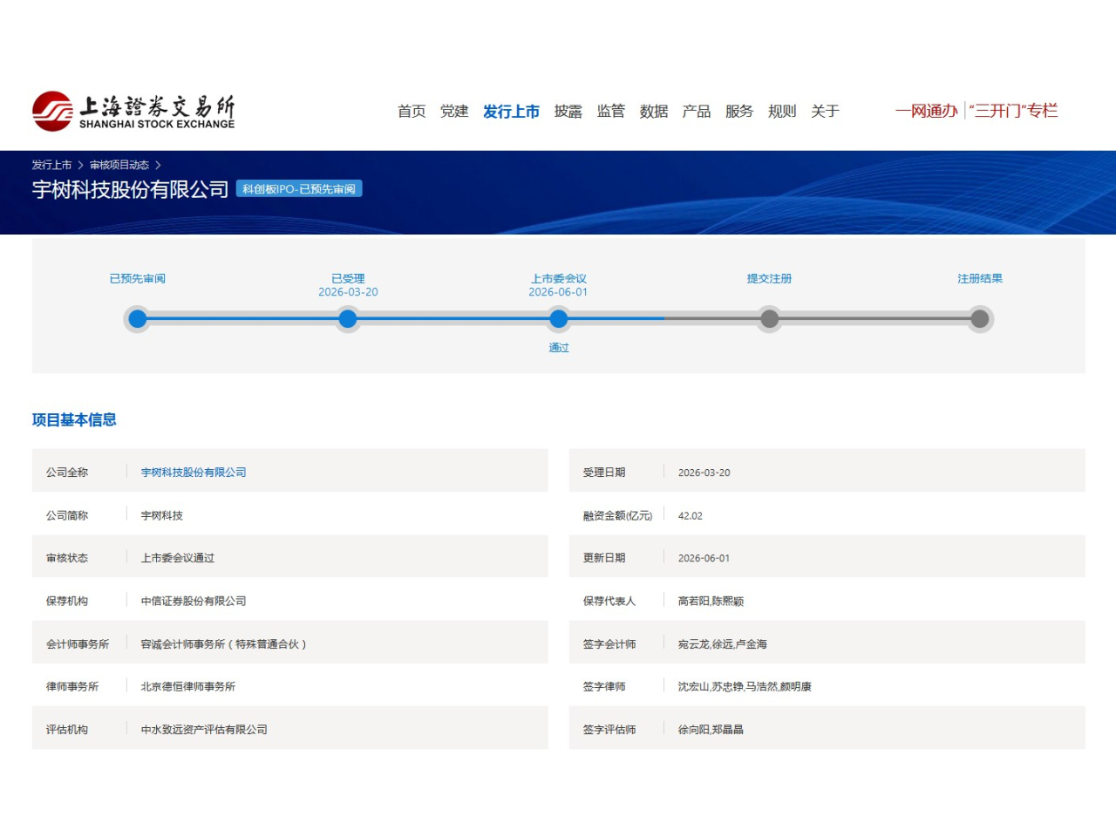Click the 会计师事务所 label

[x=78, y=644]
